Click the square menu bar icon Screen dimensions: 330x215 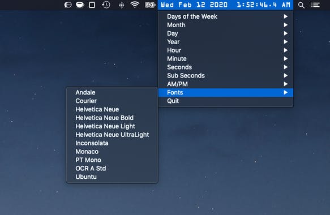[x=92, y=5]
